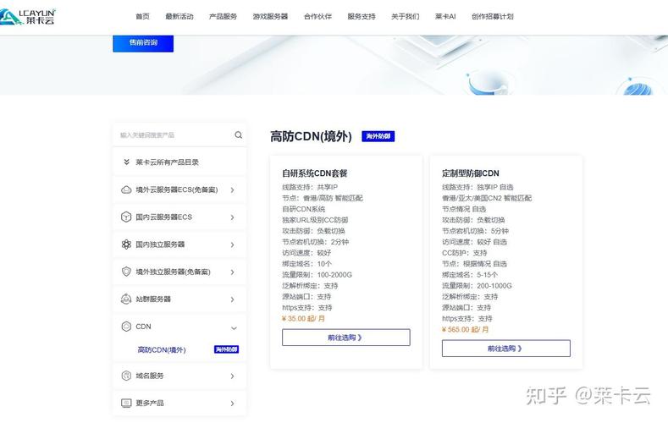
Task: Open the 创作招募计划 nav item
Action: (x=493, y=17)
